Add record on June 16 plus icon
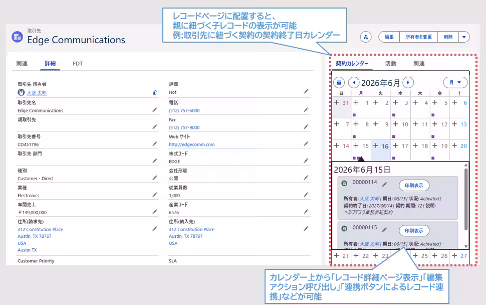 (x=376, y=145)
